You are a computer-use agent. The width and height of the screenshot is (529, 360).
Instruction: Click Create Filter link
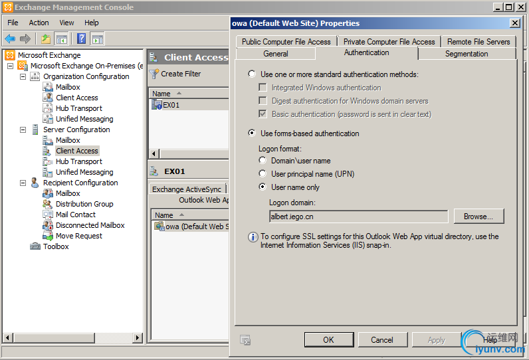pos(181,74)
